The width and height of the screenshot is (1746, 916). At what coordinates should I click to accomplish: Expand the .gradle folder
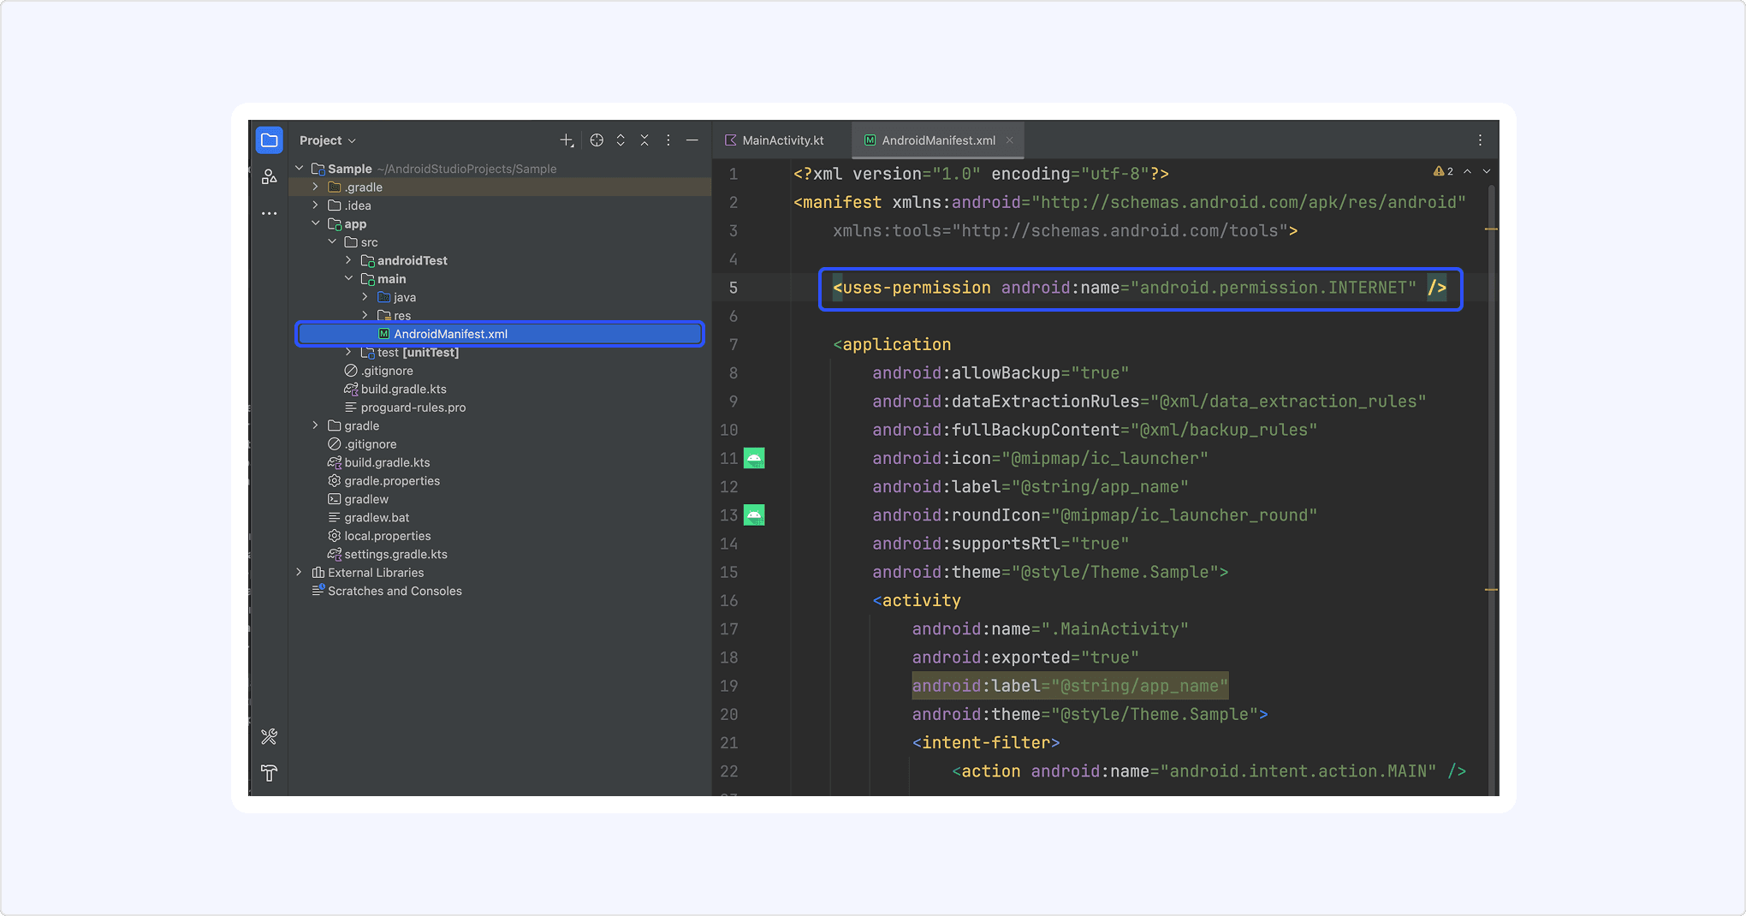315,187
